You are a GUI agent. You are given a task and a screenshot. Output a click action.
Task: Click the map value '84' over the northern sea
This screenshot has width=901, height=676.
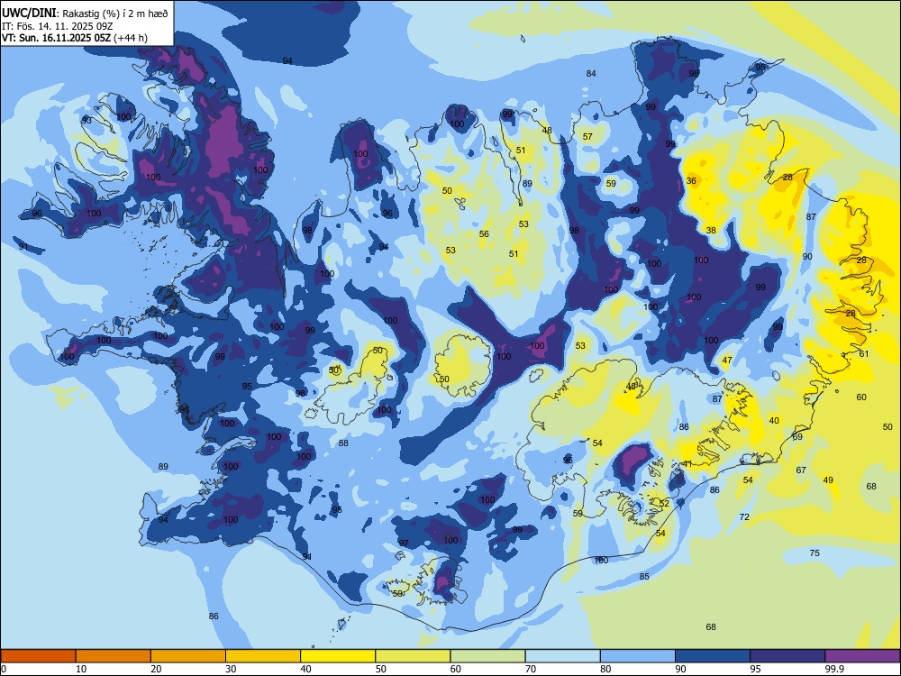tap(591, 74)
